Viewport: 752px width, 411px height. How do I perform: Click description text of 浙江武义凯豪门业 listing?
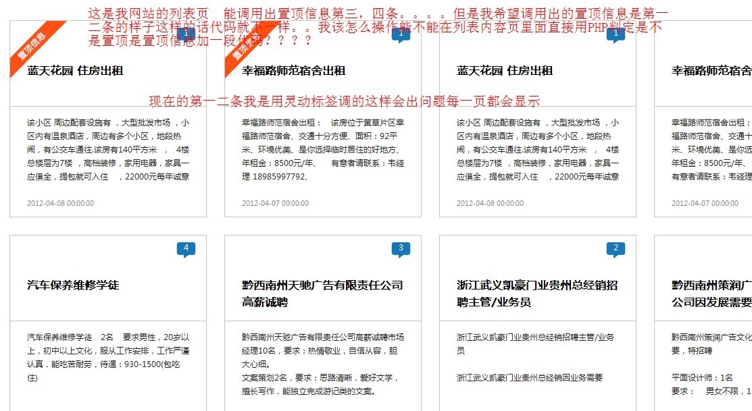point(536,357)
